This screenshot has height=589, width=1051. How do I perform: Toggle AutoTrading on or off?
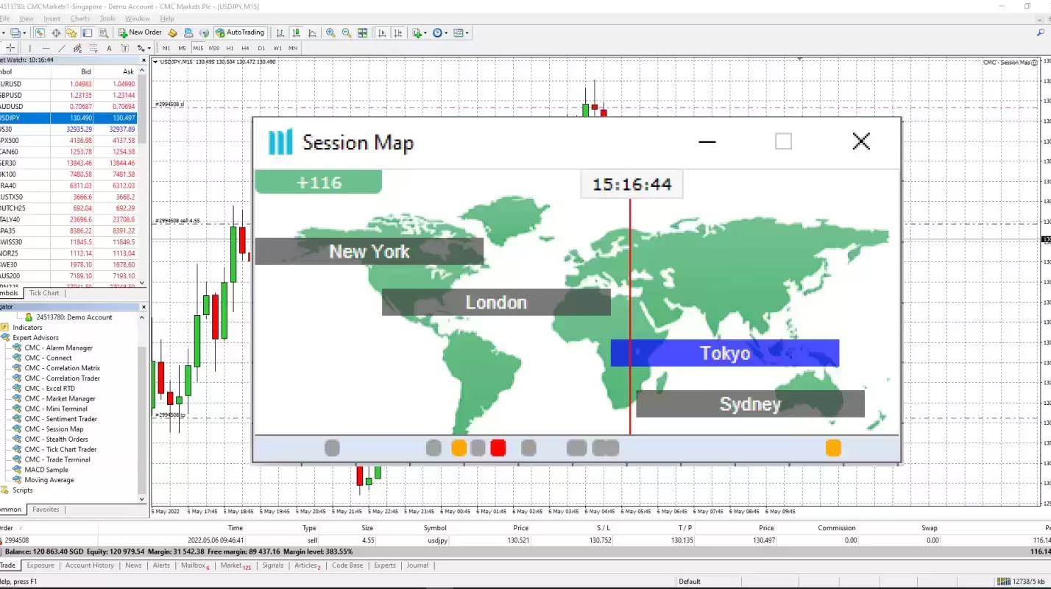click(x=241, y=32)
